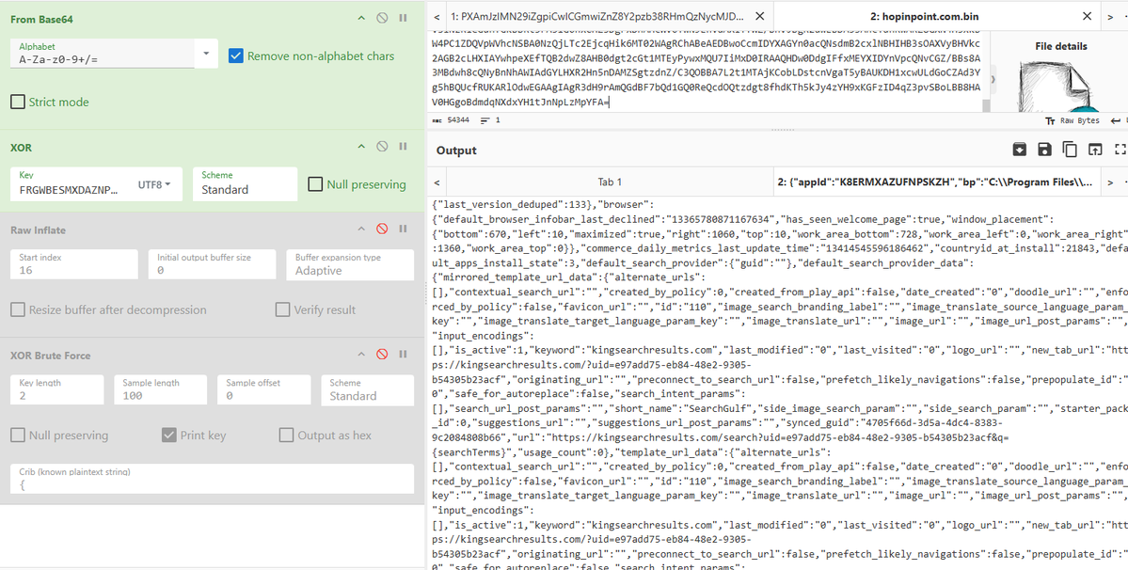Viewport: 1128px width, 570px height.
Task: Go to previous input tab arrow
Action: 437,15
